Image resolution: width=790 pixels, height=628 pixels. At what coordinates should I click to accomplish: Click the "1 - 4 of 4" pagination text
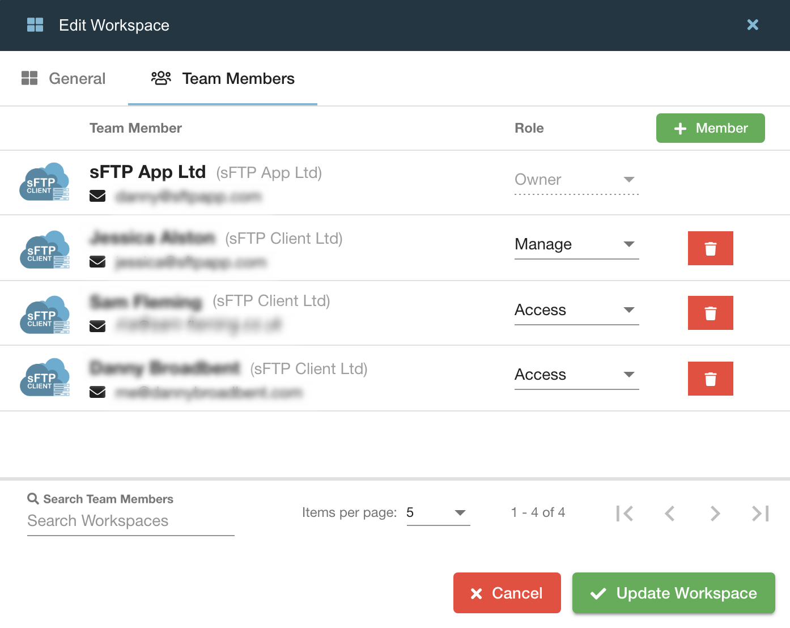[x=538, y=512]
